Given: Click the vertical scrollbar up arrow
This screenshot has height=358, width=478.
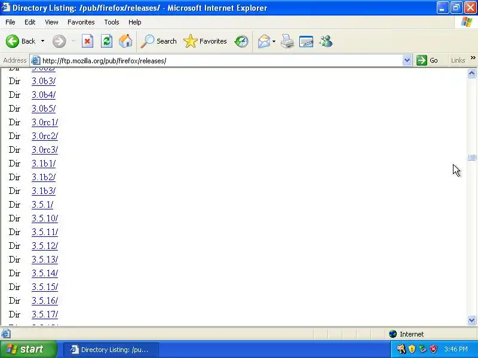Looking at the screenshot, I should 471,73.
